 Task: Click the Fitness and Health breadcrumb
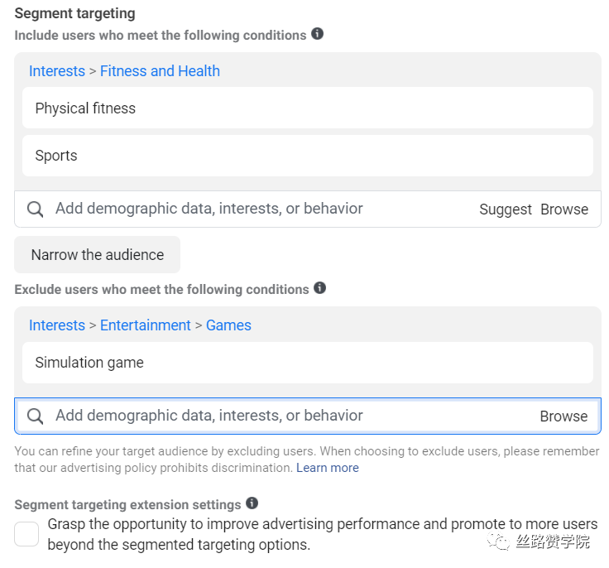[160, 71]
